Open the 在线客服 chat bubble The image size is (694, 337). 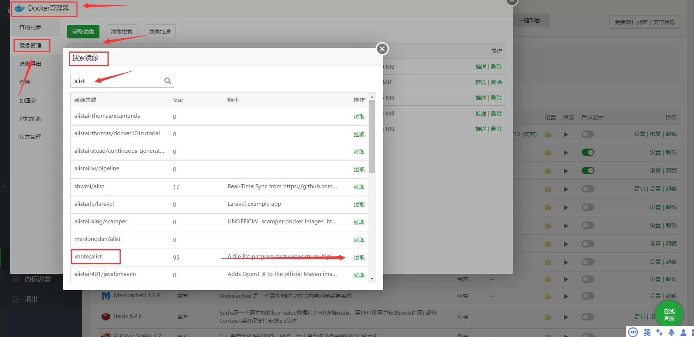(x=669, y=314)
